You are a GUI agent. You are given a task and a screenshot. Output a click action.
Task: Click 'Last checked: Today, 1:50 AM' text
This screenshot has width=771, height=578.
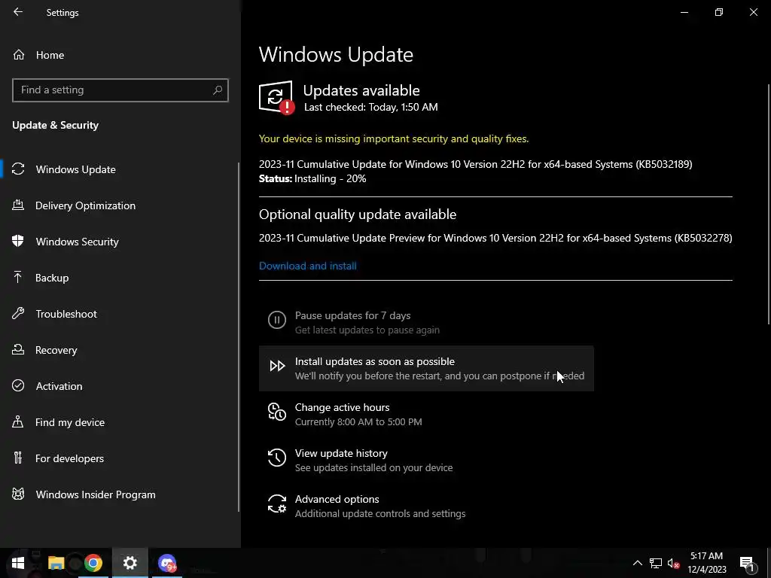(370, 107)
